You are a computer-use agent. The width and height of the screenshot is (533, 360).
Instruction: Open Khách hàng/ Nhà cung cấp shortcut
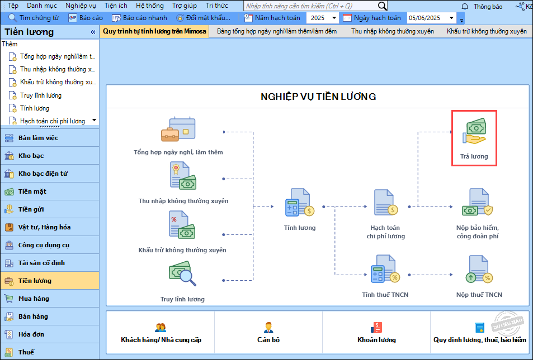pyautogui.click(x=161, y=333)
